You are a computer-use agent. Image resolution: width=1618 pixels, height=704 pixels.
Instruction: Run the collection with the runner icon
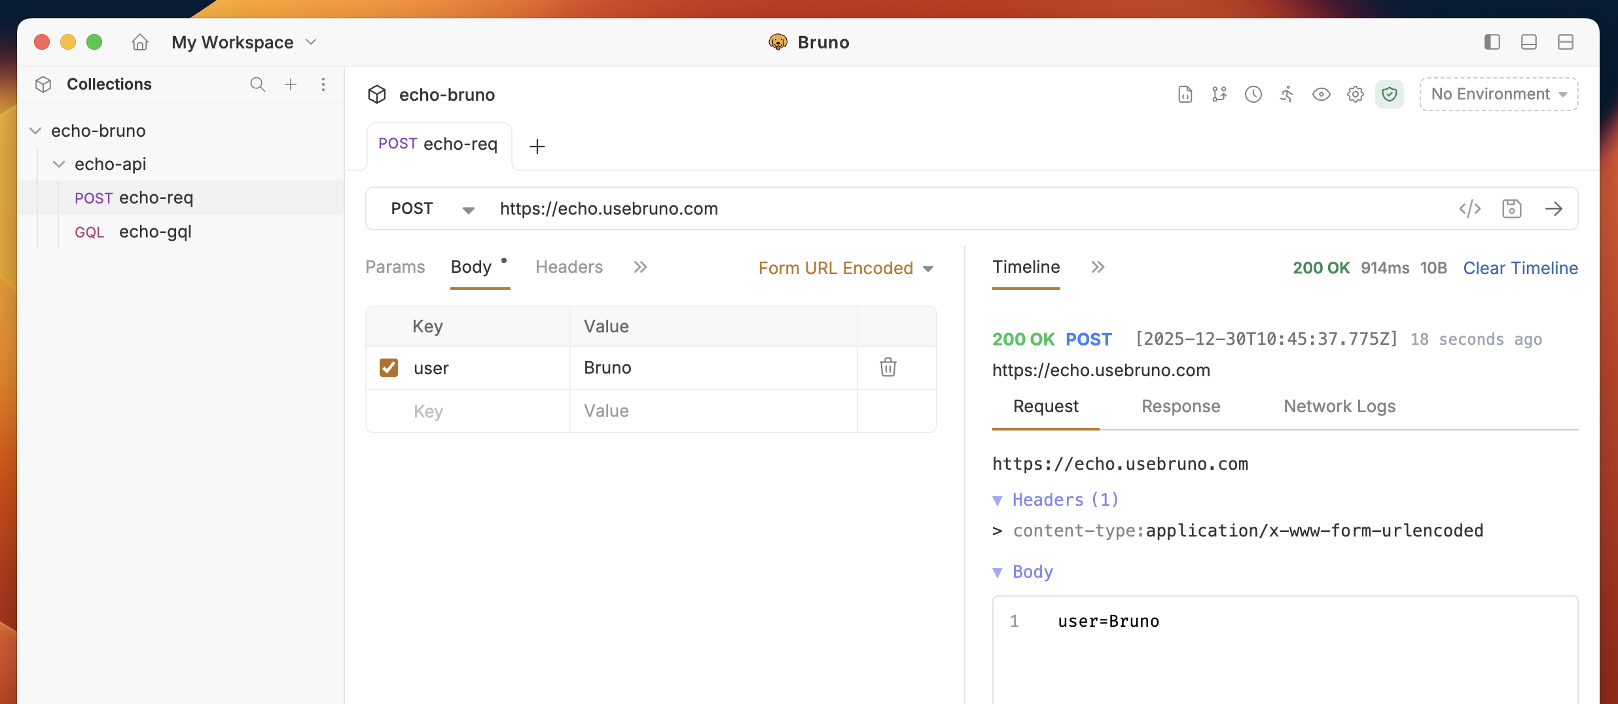(1286, 94)
